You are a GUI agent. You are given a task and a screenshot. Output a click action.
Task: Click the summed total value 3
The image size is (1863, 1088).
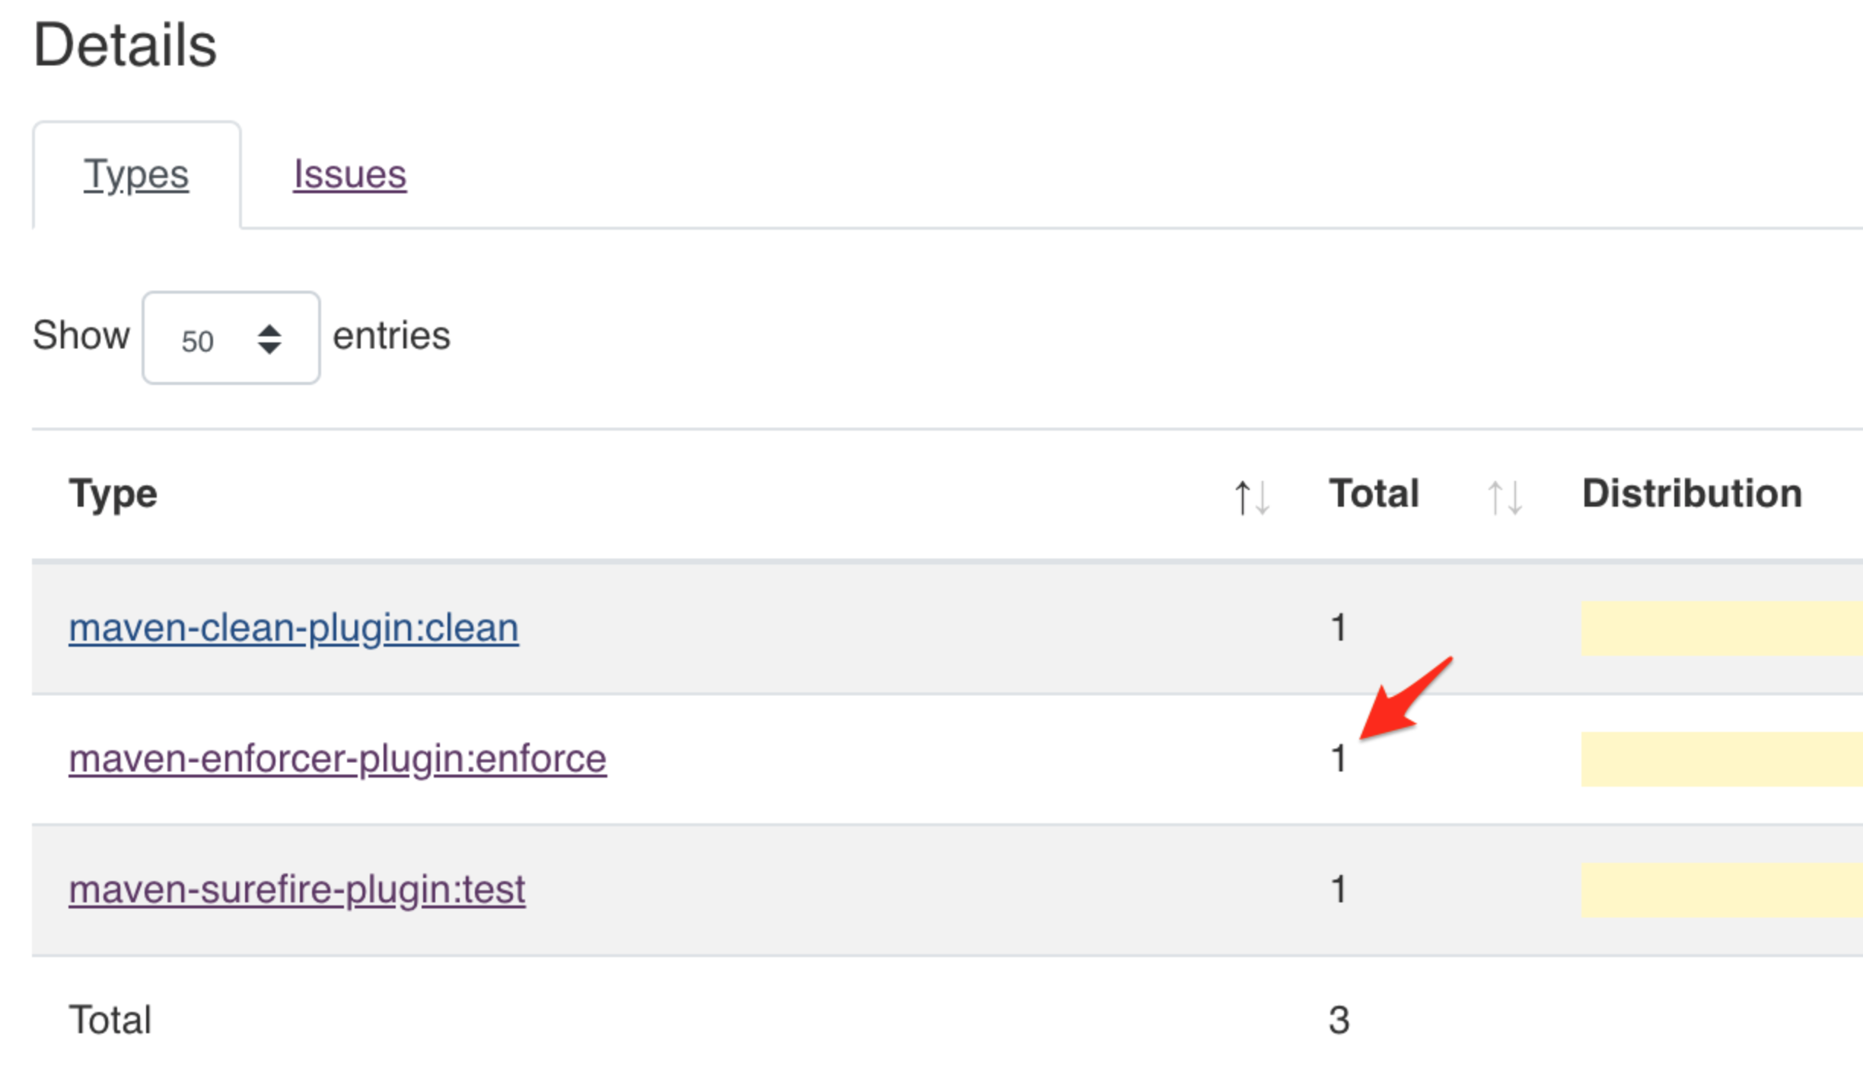[x=1339, y=1020]
